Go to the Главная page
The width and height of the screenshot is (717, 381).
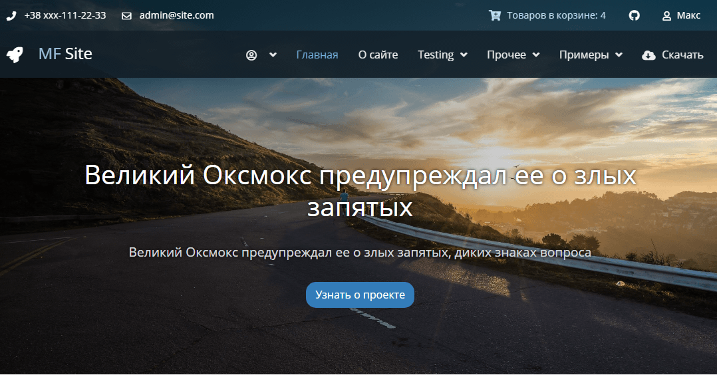317,55
